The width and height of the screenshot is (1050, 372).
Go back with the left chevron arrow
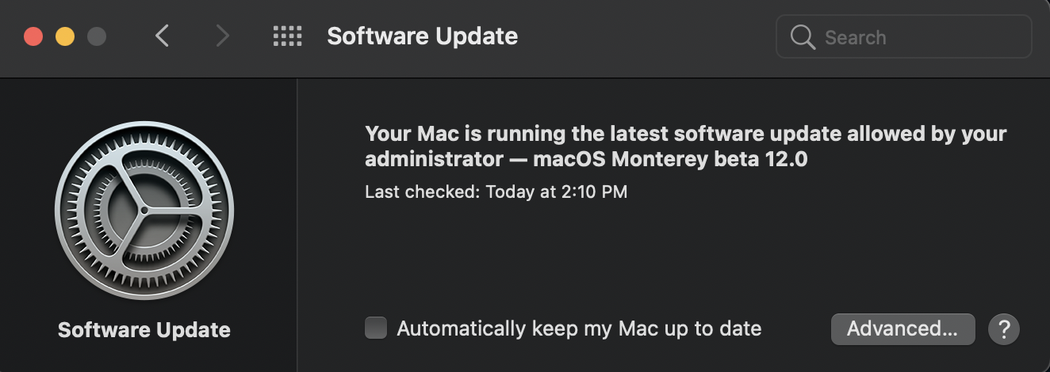pyautogui.click(x=162, y=36)
